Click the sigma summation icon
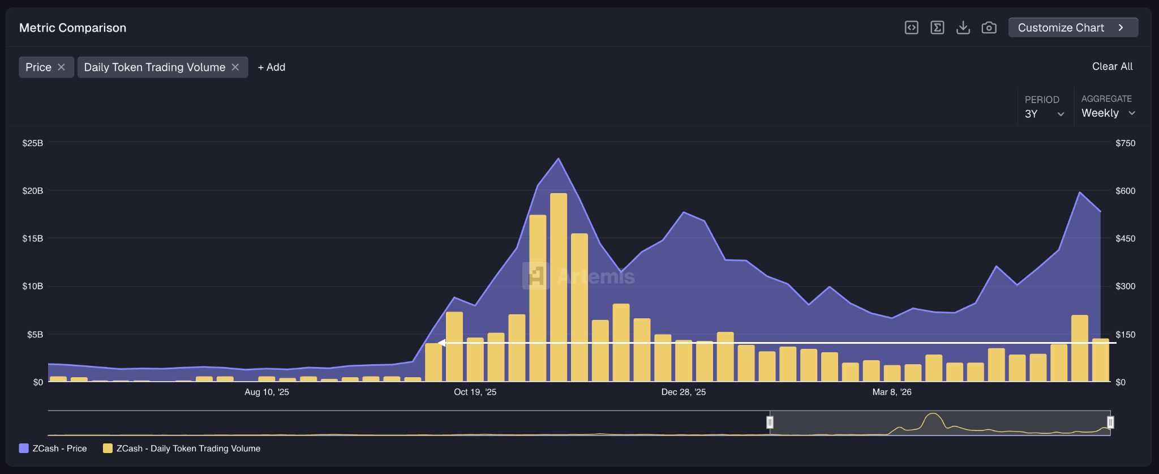The height and width of the screenshot is (474, 1159). (937, 28)
